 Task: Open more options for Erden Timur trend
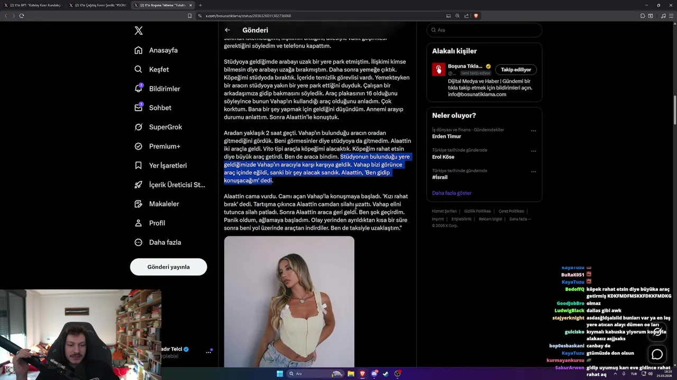[533, 130]
